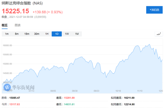Click the chart peak near 16000
This screenshot has height=108, width=165.
point(149,44)
